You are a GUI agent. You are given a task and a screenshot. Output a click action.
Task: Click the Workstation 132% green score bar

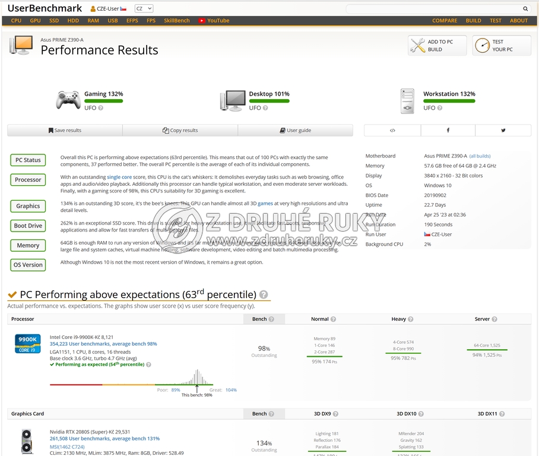(449, 101)
